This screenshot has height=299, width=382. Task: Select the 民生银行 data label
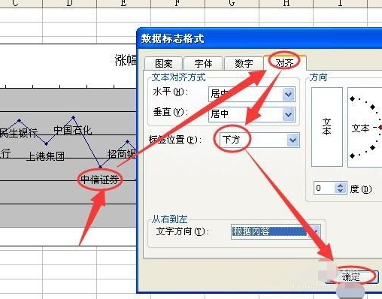coord(19,132)
